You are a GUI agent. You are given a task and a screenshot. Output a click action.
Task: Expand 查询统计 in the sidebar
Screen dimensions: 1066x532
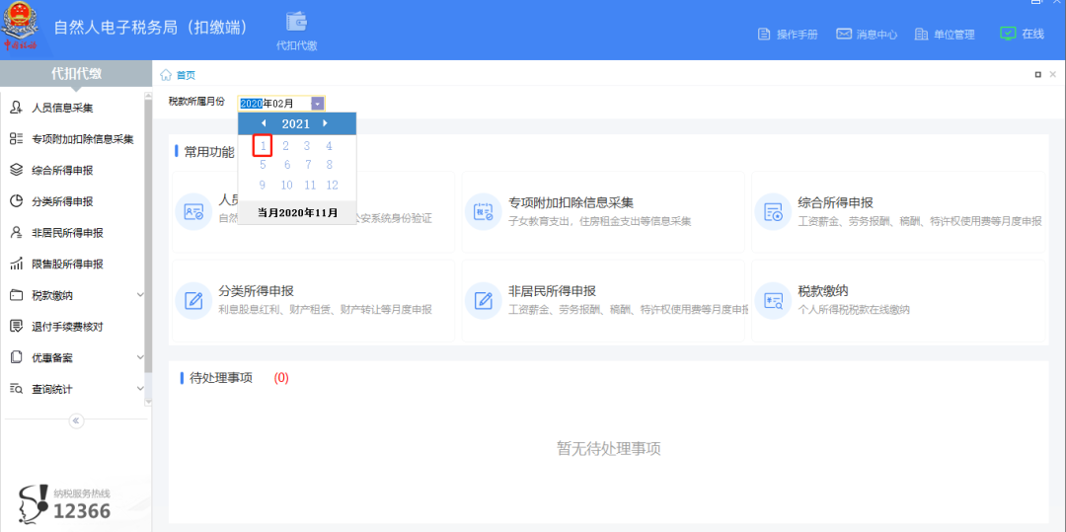139,389
